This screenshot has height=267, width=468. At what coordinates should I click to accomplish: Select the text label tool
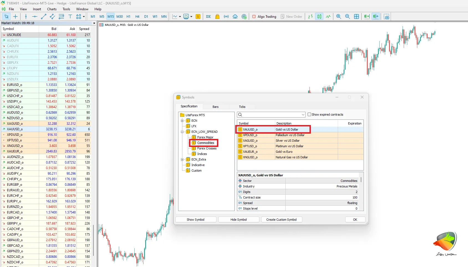tap(70, 17)
